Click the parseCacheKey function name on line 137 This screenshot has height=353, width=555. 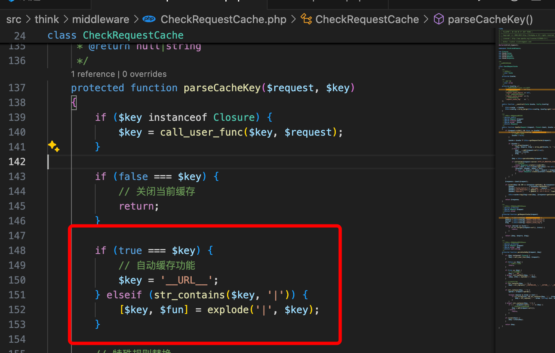click(222, 88)
